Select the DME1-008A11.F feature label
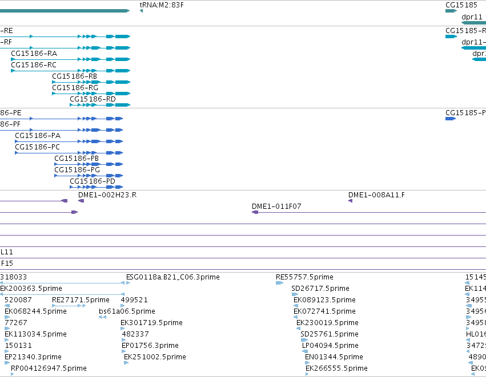The image size is (486, 377). pos(376,195)
